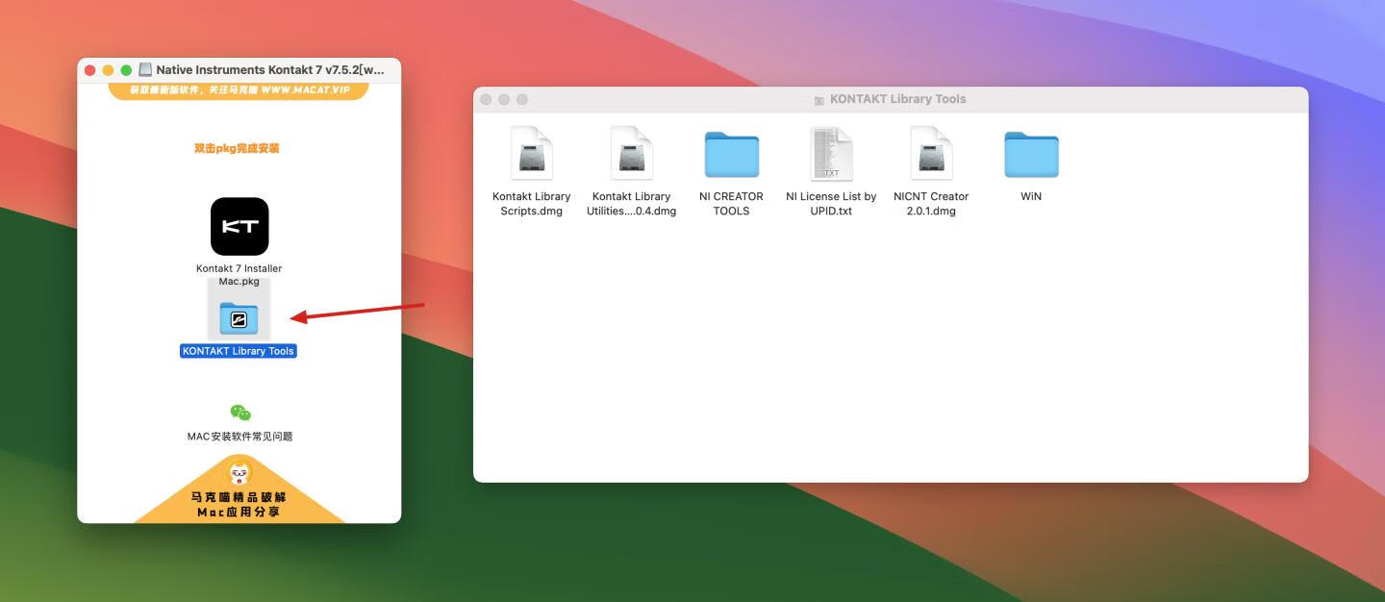Open the WiN folder
This screenshot has height=602, width=1385.
tap(1031, 156)
